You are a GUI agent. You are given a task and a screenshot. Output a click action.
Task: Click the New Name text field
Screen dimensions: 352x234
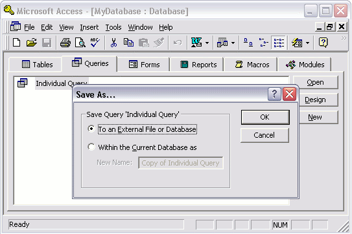[181, 163]
